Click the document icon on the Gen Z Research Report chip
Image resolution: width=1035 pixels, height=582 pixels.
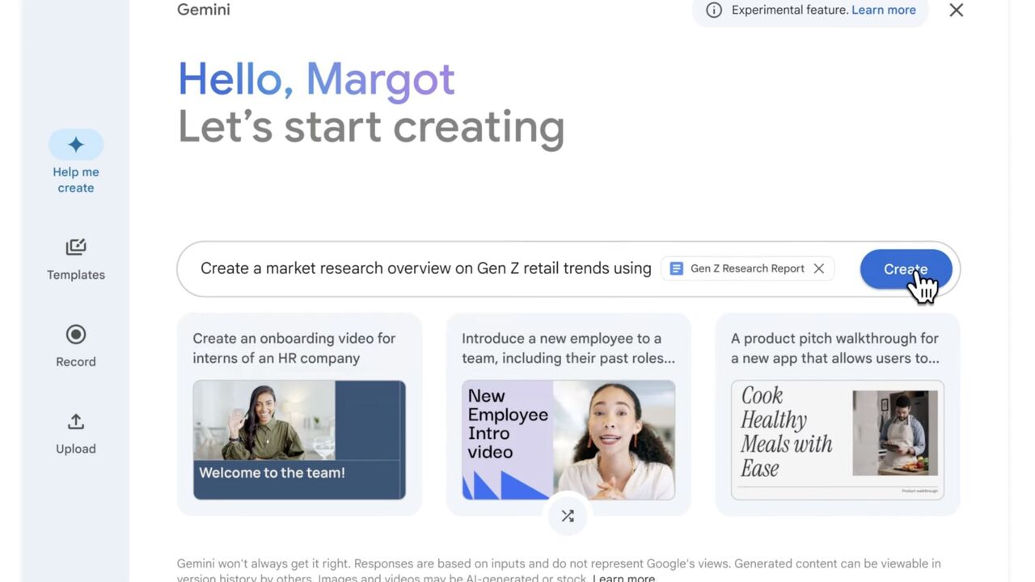tap(677, 268)
